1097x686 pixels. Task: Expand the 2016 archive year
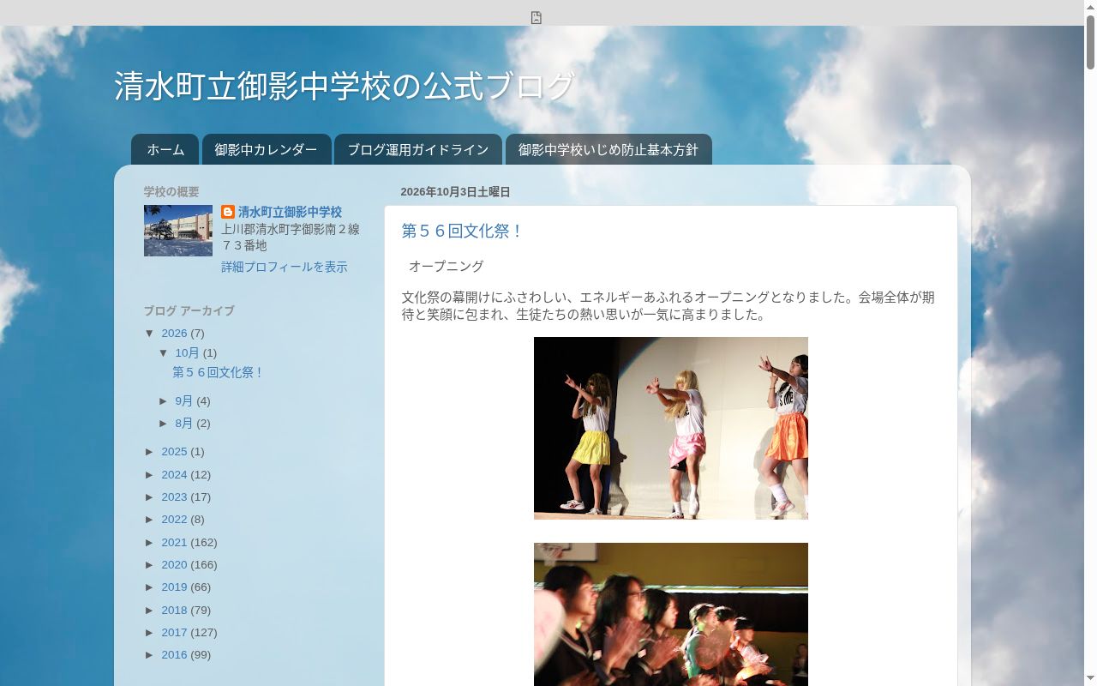click(x=151, y=655)
